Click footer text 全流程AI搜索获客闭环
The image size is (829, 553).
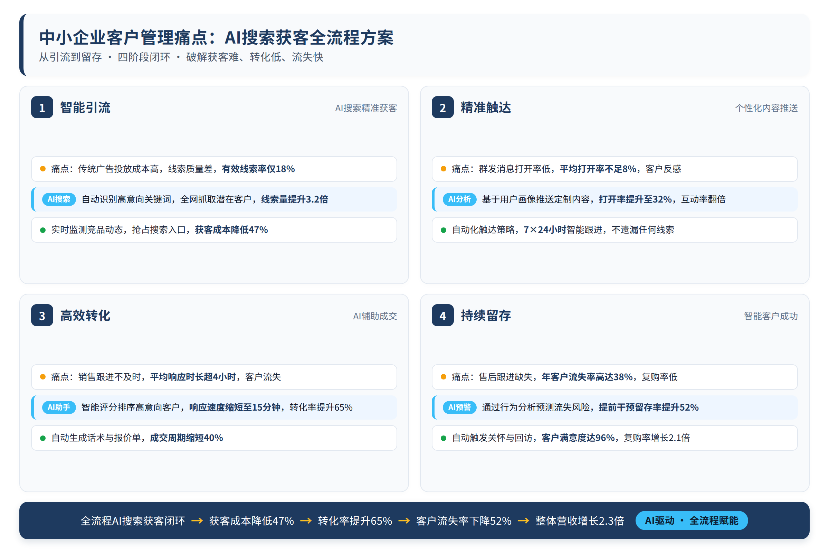coord(133,521)
